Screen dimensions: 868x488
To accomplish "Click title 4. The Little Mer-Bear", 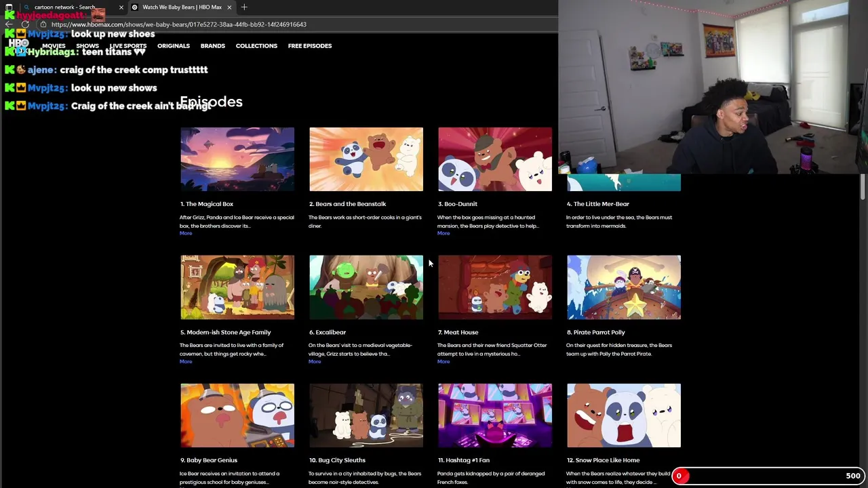I will (x=598, y=204).
